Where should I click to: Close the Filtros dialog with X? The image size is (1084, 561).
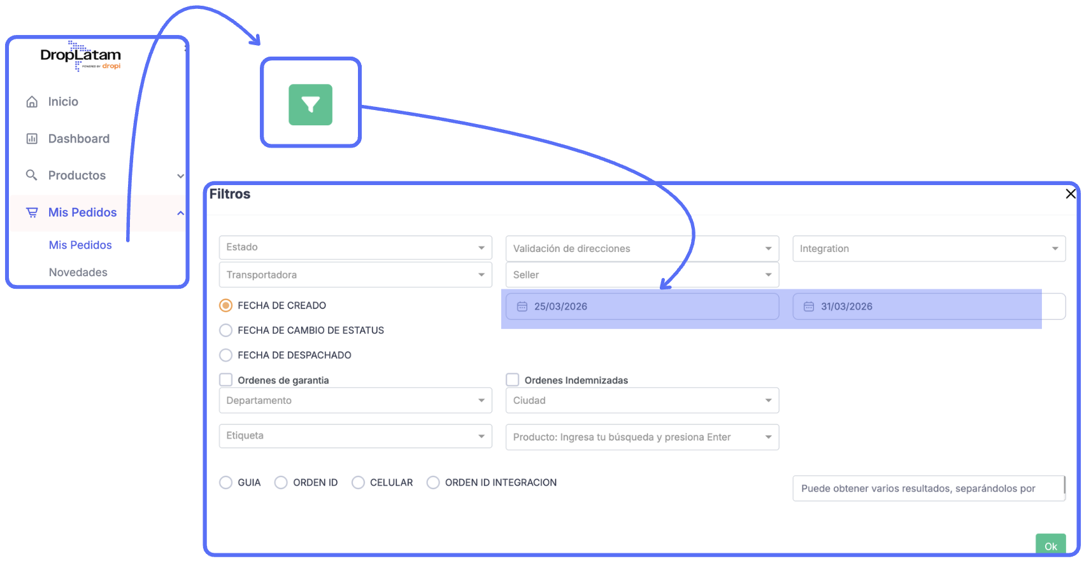click(1071, 193)
